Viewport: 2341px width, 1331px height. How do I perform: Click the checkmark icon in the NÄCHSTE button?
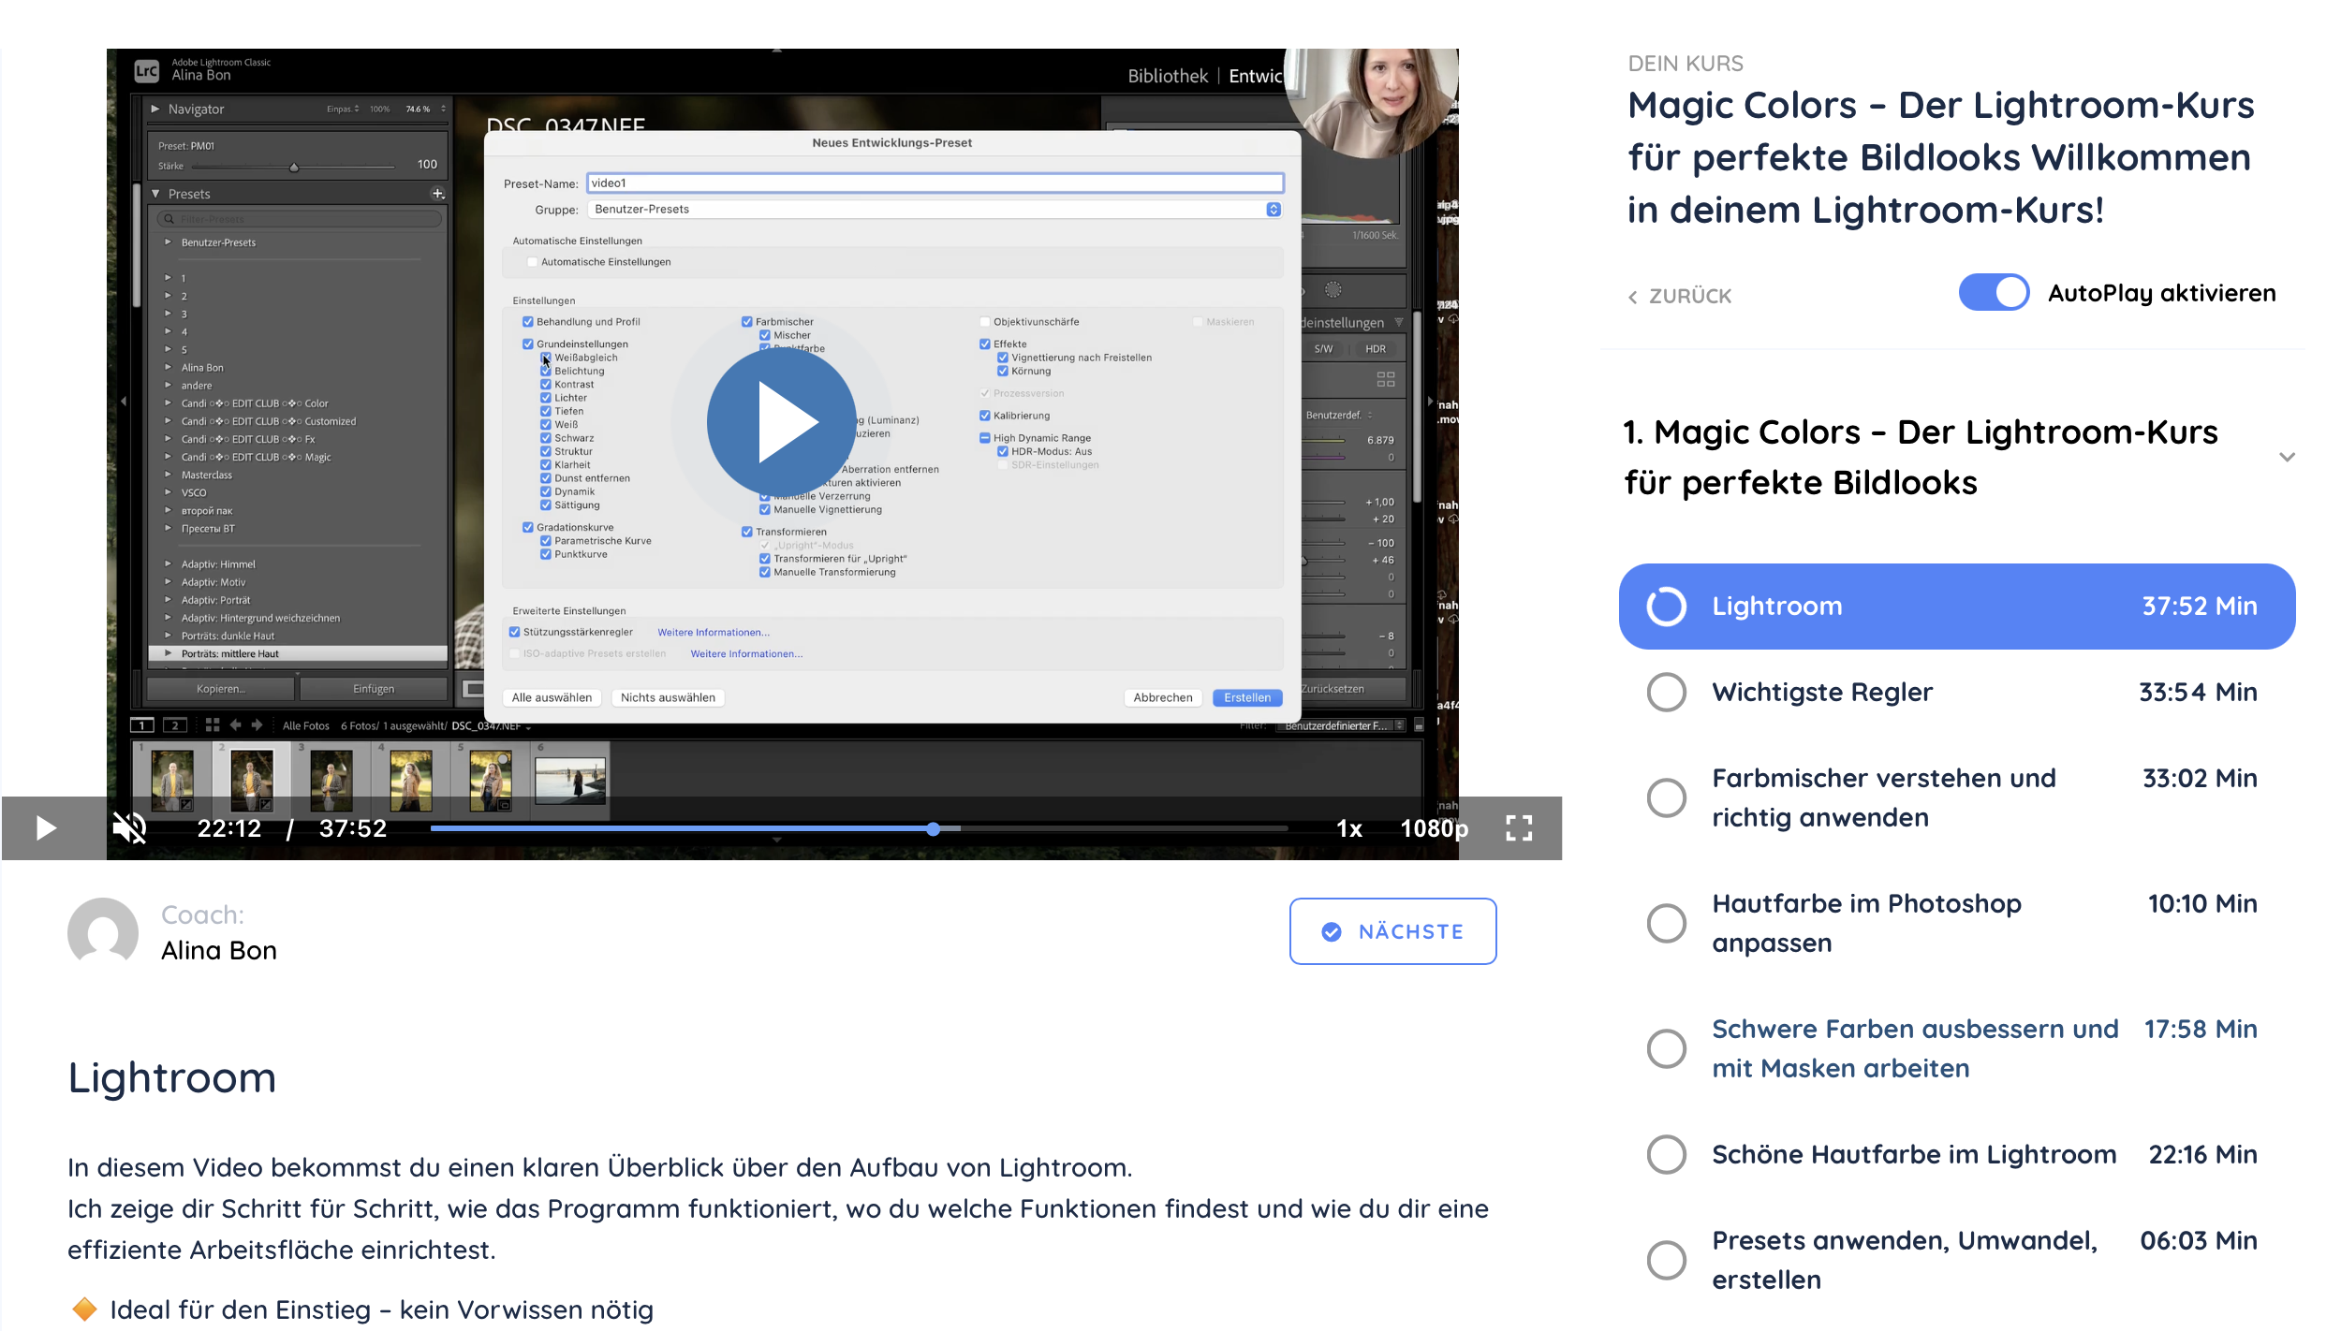(1331, 931)
